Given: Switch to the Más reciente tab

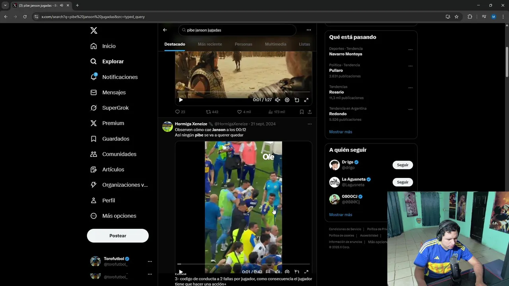Looking at the screenshot, I should point(210,44).
